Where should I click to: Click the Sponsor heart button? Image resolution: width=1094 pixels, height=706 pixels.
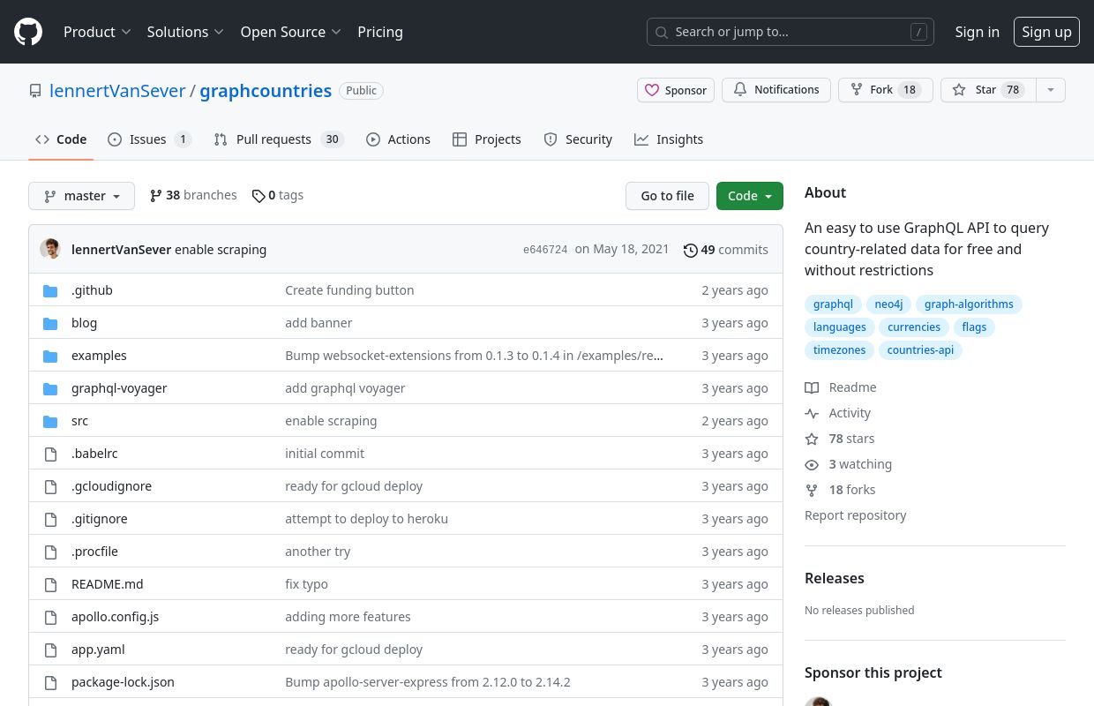(x=676, y=90)
